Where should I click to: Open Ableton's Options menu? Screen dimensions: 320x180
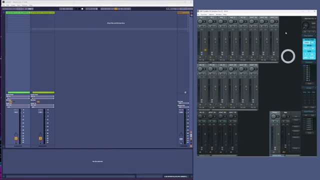[x=24, y=5]
